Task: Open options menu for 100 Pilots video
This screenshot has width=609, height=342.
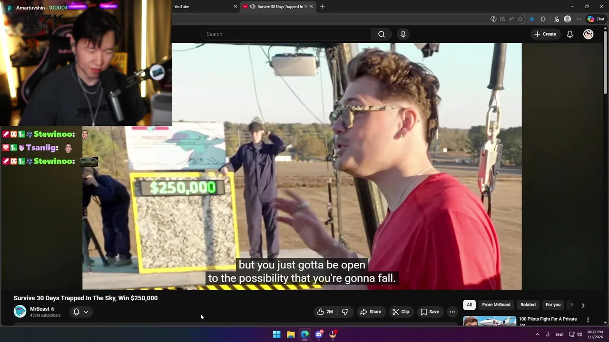Action: click(x=588, y=320)
